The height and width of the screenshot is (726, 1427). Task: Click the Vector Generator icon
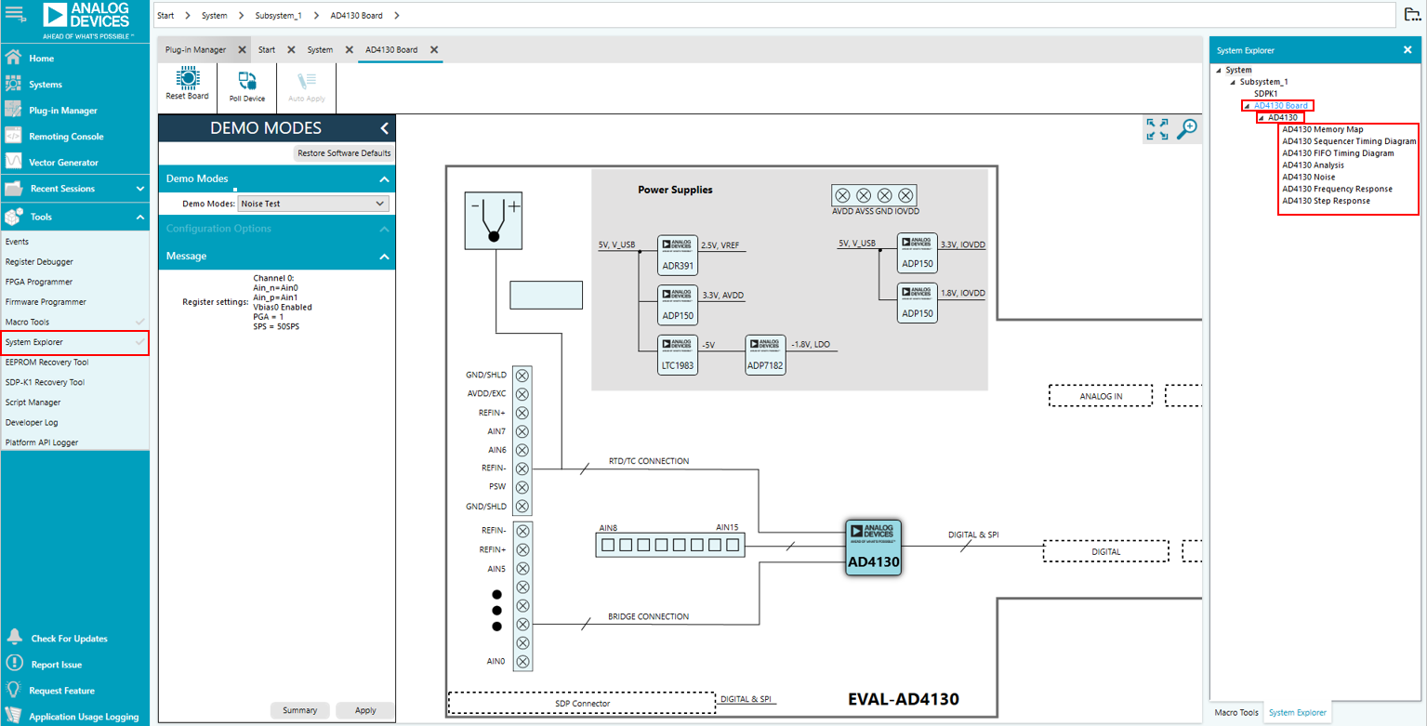click(x=14, y=162)
